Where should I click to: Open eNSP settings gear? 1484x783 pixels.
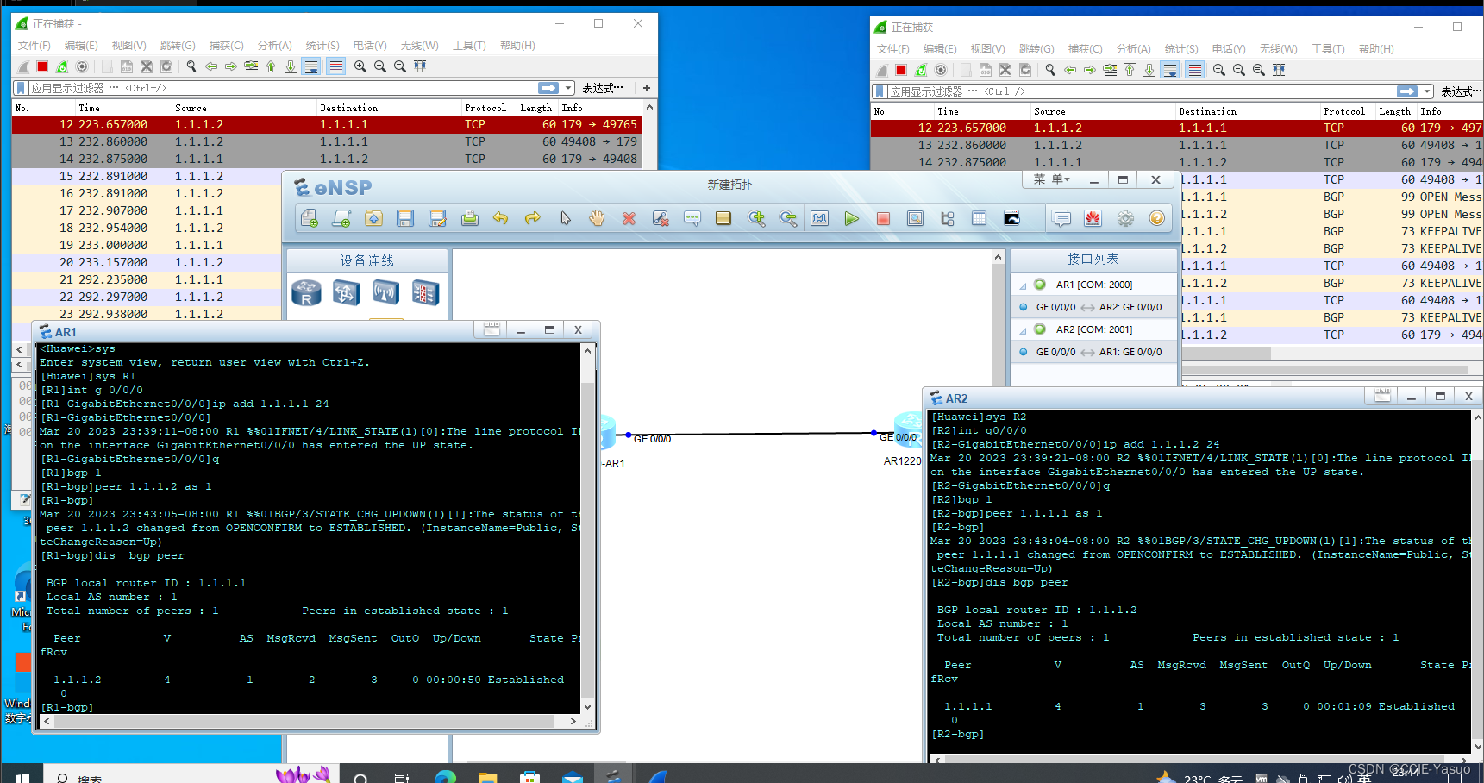click(1125, 218)
